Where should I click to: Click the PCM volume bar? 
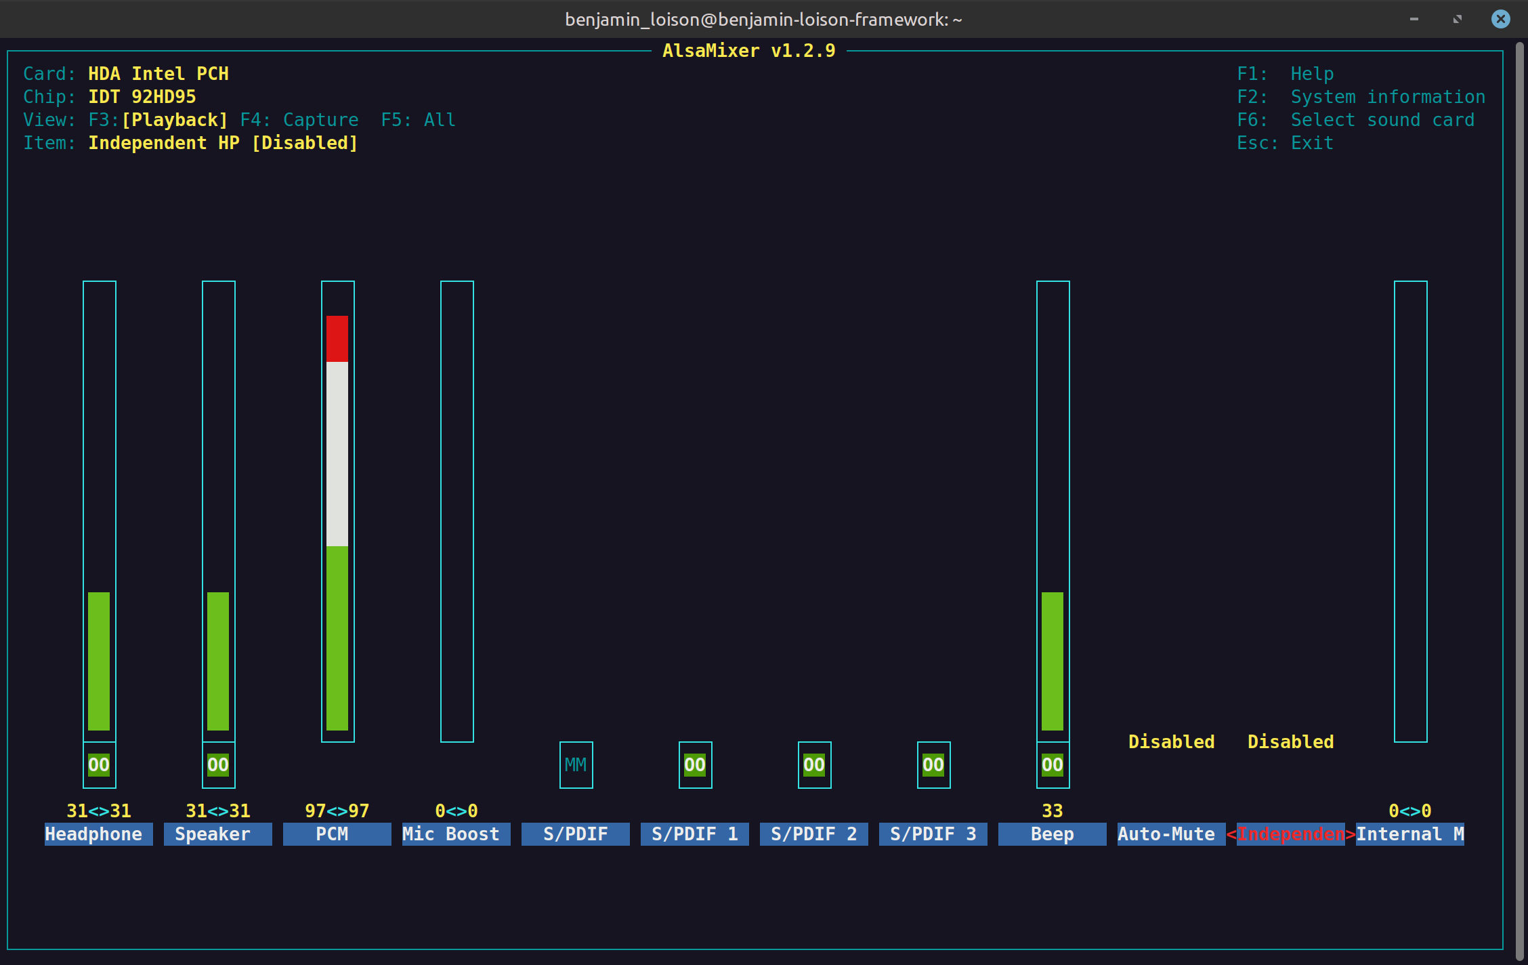click(x=337, y=511)
